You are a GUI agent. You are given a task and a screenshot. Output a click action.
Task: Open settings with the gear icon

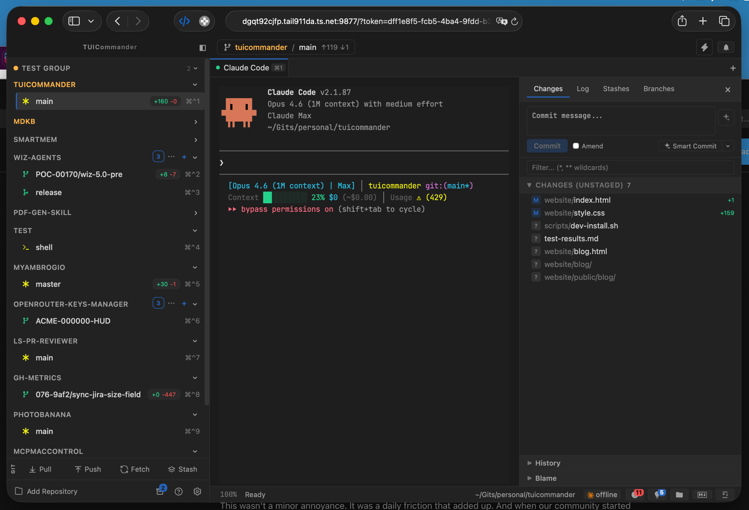coord(197,491)
